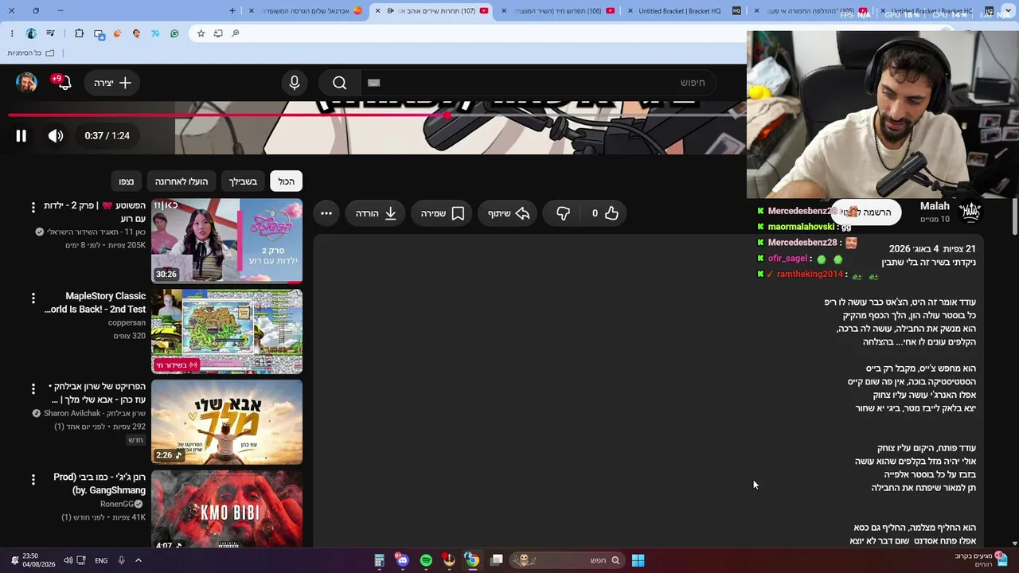Open a new browser tab
Screen dimensions: 1019x573
click(x=232, y=10)
